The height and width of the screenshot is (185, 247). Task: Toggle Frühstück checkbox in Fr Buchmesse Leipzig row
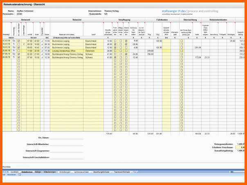tap(115, 44)
